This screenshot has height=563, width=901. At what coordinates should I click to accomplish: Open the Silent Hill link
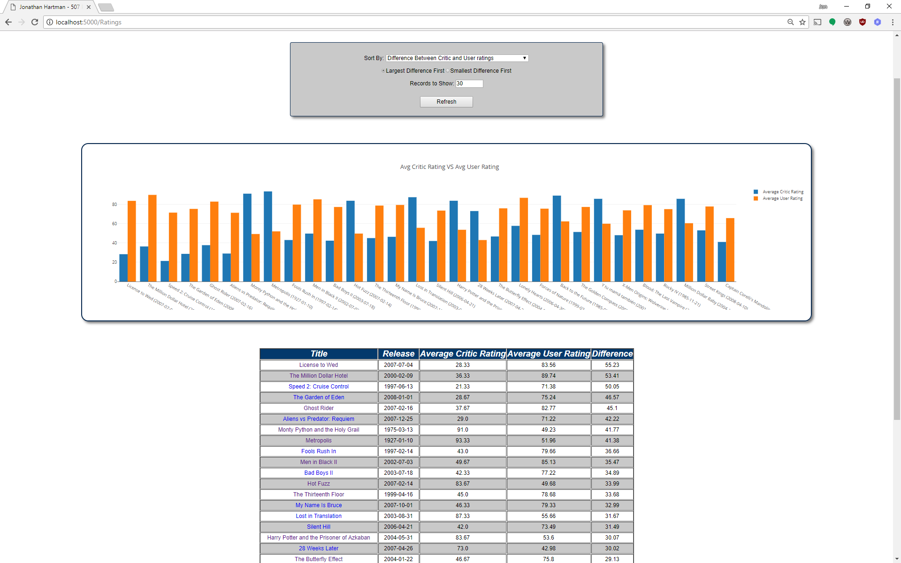(x=319, y=527)
